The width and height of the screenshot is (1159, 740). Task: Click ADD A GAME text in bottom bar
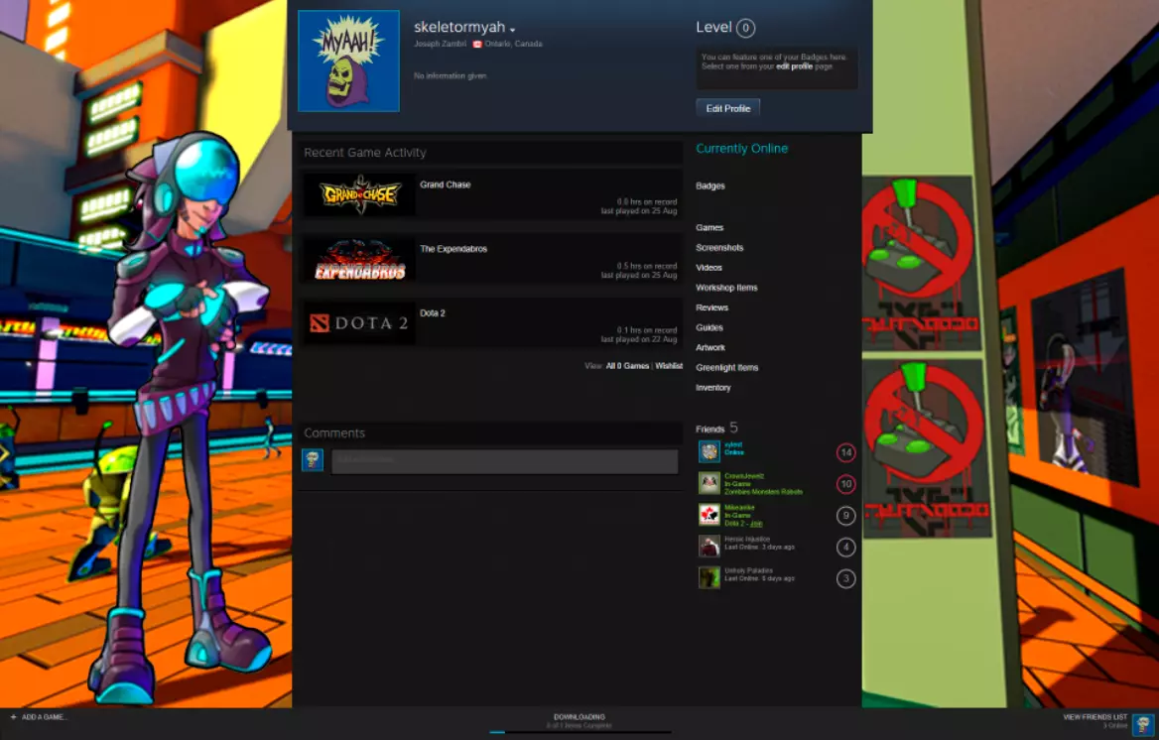click(x=44, y=717)
